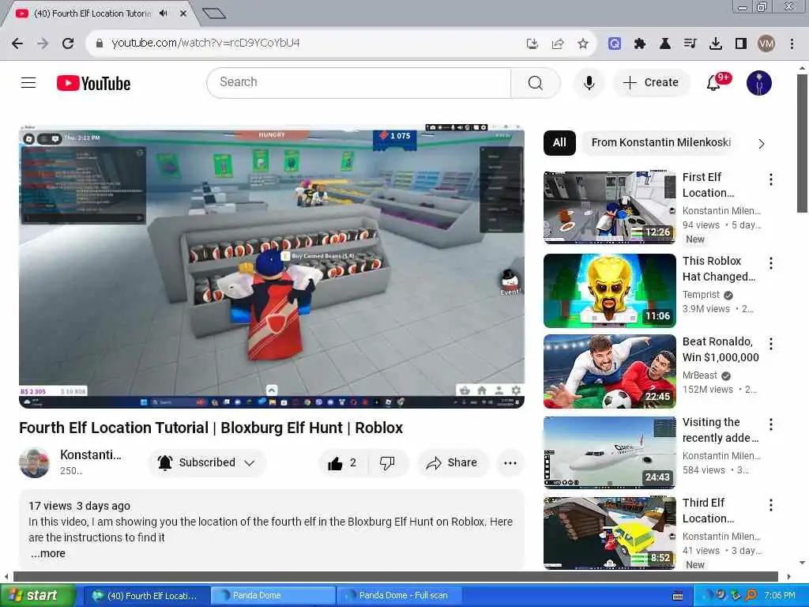Open the channel avatar beside the title

35,462
